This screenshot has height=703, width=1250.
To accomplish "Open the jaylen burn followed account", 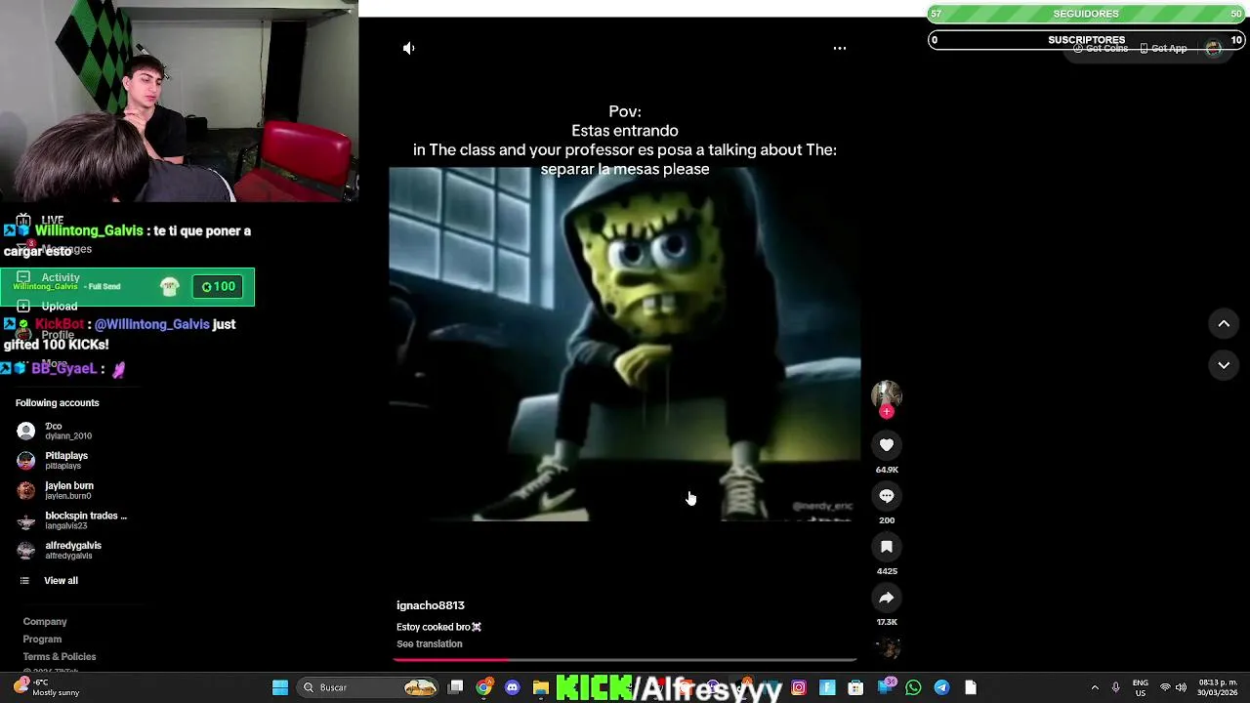I will click(x=57, y=490).
